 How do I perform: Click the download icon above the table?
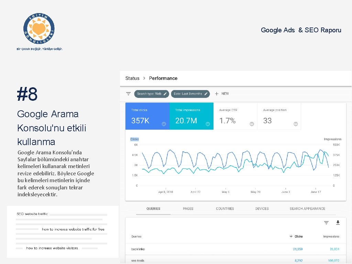tap(338, 222)
